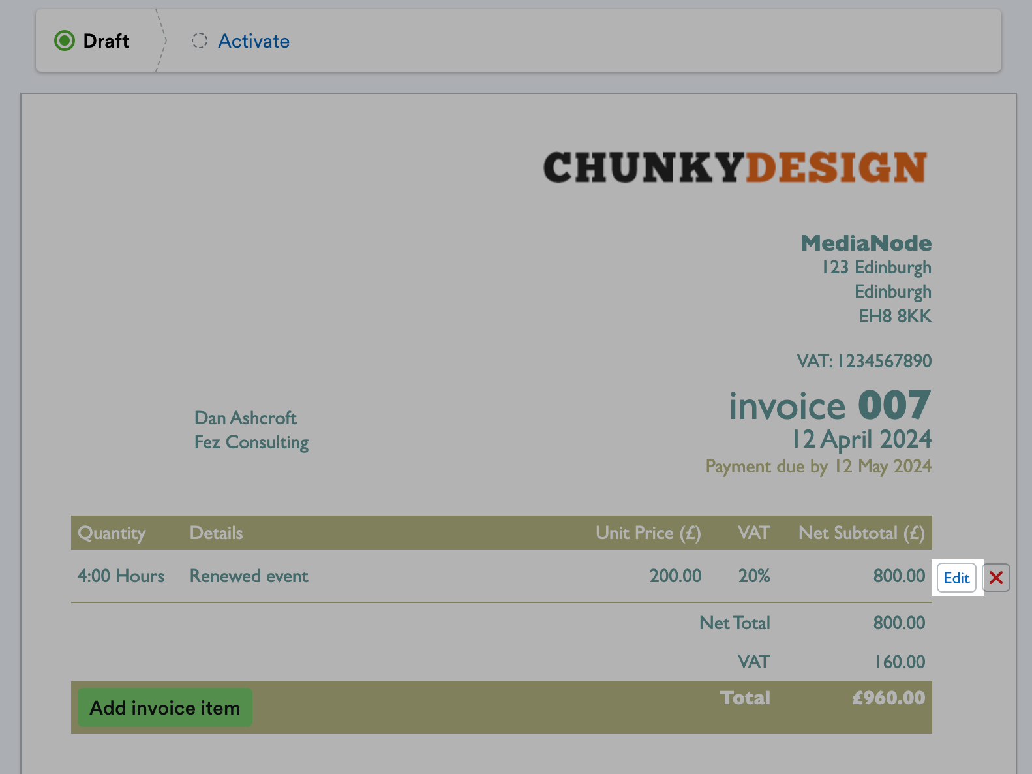
Task: Open the Activate status link
Action: click(254, 41)
